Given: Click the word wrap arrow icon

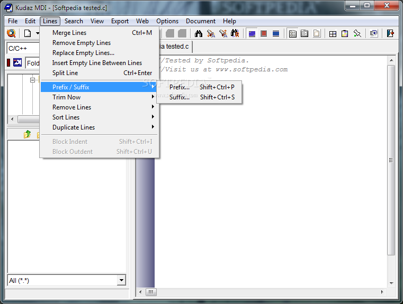Looking at the screenshot, I should [373, 34].
